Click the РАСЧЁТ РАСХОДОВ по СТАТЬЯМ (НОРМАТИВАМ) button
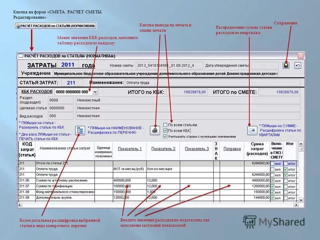 click(56, 26)
